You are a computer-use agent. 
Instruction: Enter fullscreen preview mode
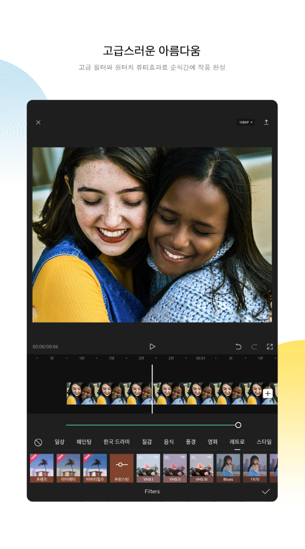(x=270, y=347)
